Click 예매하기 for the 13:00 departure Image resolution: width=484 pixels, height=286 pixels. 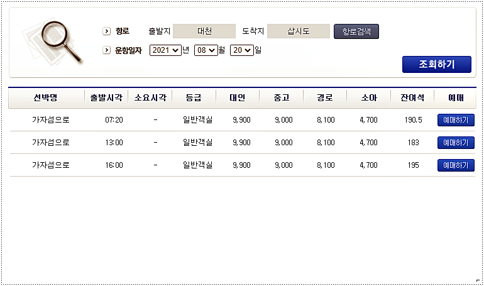pos(456,143)
